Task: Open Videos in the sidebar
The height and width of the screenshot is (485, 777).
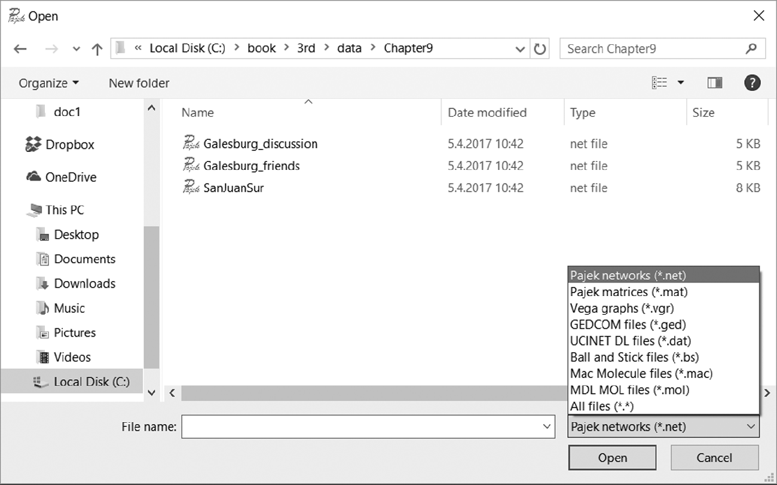Action: click(64, 357)
